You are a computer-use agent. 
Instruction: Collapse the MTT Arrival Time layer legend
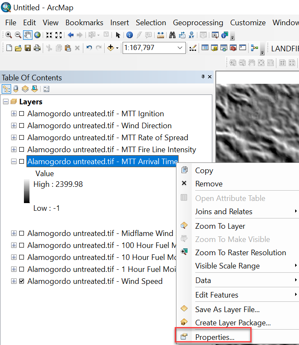click(14, 162)
